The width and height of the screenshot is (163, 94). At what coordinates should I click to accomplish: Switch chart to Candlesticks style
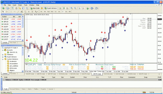64,8
